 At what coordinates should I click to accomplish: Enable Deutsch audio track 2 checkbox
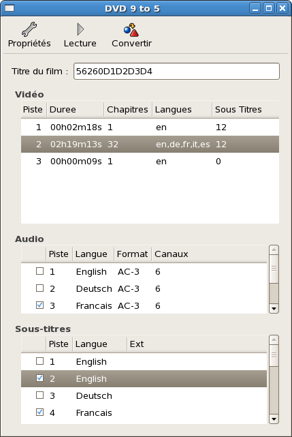pos(39,288)
